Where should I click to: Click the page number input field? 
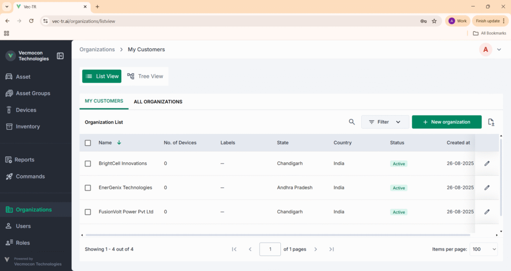(x=270, y=249)
